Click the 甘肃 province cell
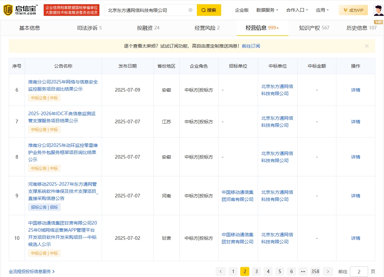This screenshot has width=384, height=277. [166, 238]
